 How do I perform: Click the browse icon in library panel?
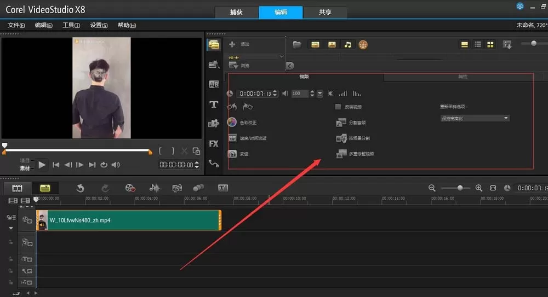click(x=233, y=65)
